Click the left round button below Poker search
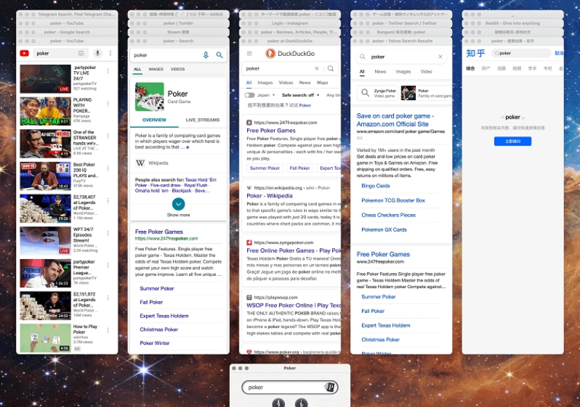The width and height of the screenshot is (580, 407). click(278, 403)
